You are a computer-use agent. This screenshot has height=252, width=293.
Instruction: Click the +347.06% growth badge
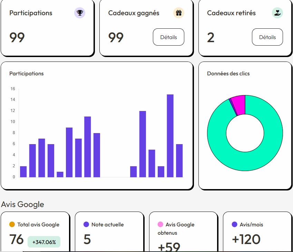point(44,242)
